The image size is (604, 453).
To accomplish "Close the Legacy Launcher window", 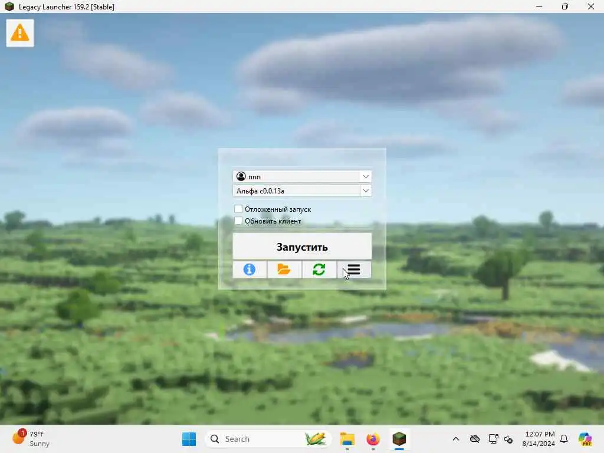I will 591,6.
